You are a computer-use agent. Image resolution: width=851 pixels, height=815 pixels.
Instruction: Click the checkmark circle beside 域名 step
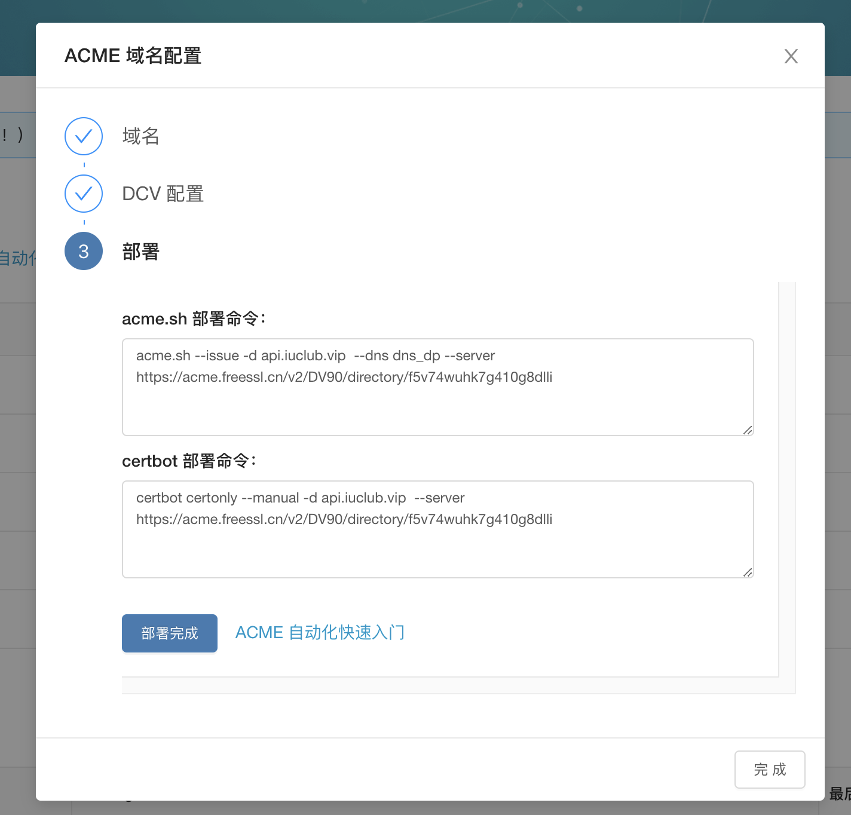coord(84,136)
